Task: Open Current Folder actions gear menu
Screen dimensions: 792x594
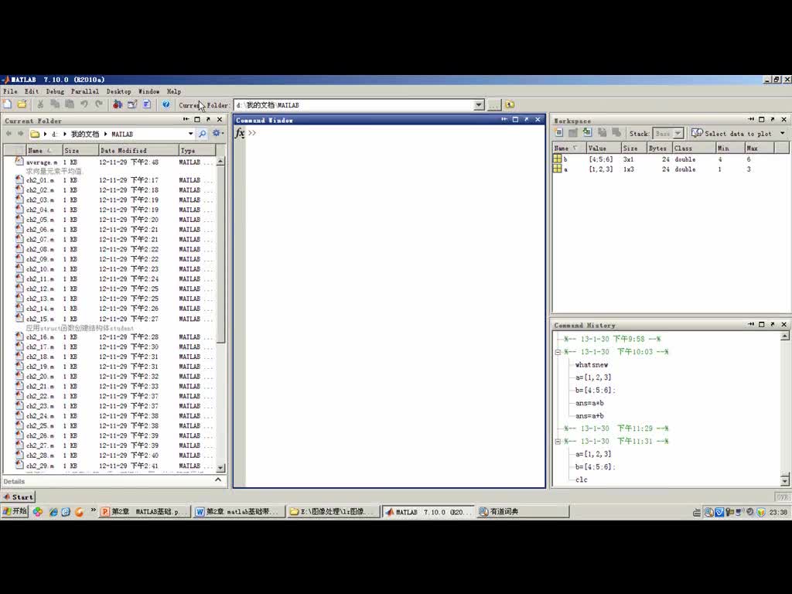Action: coord(217,133)
